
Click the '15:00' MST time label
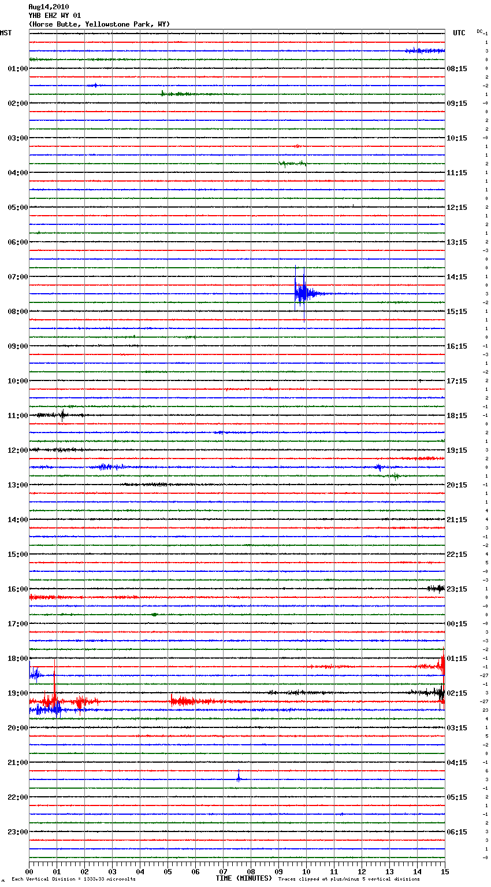click(x=18, y=555)
